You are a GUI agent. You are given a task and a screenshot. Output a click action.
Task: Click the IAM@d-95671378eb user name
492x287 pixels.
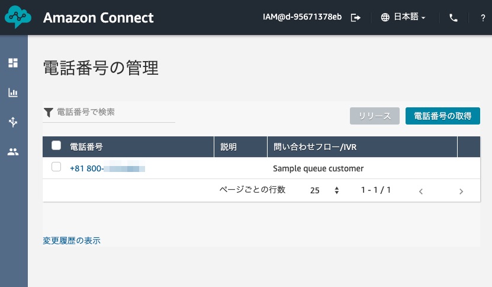(302, 17)
